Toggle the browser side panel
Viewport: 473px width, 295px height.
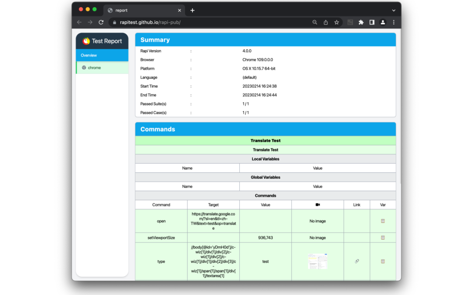click(x=372, y=22)
